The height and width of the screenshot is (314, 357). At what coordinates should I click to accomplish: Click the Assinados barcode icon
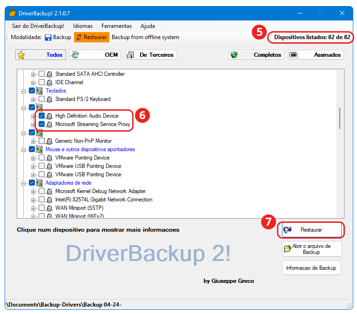tap(294, 55)
